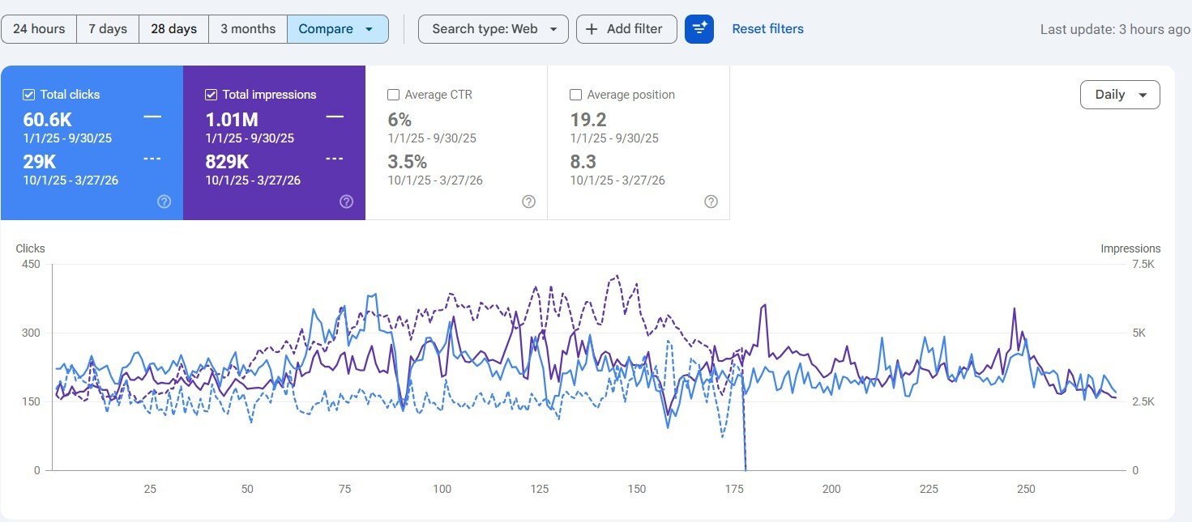Enable the Average CTR checkbox
The height and width of the screenshot is (522, 1192).
(x=394, y=95)
